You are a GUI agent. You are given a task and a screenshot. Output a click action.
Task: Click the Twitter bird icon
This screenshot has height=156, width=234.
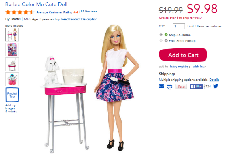(x=216, y=86)
